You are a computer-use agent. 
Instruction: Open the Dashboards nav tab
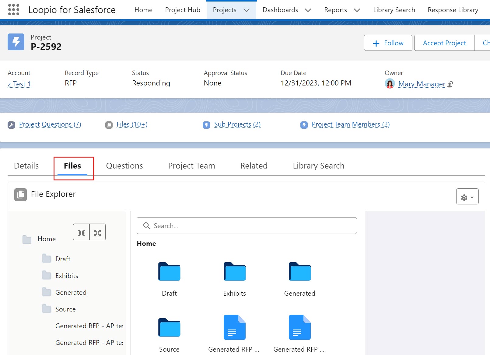(x=280, y=10)
